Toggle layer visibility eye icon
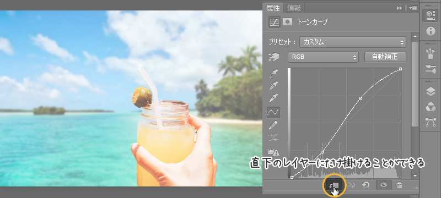The height and width of the screenshot is (198, 441). click(384, 185)
